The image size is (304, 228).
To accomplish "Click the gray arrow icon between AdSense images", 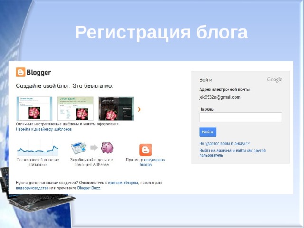I will pyautogui.click(x=94, y=148).
